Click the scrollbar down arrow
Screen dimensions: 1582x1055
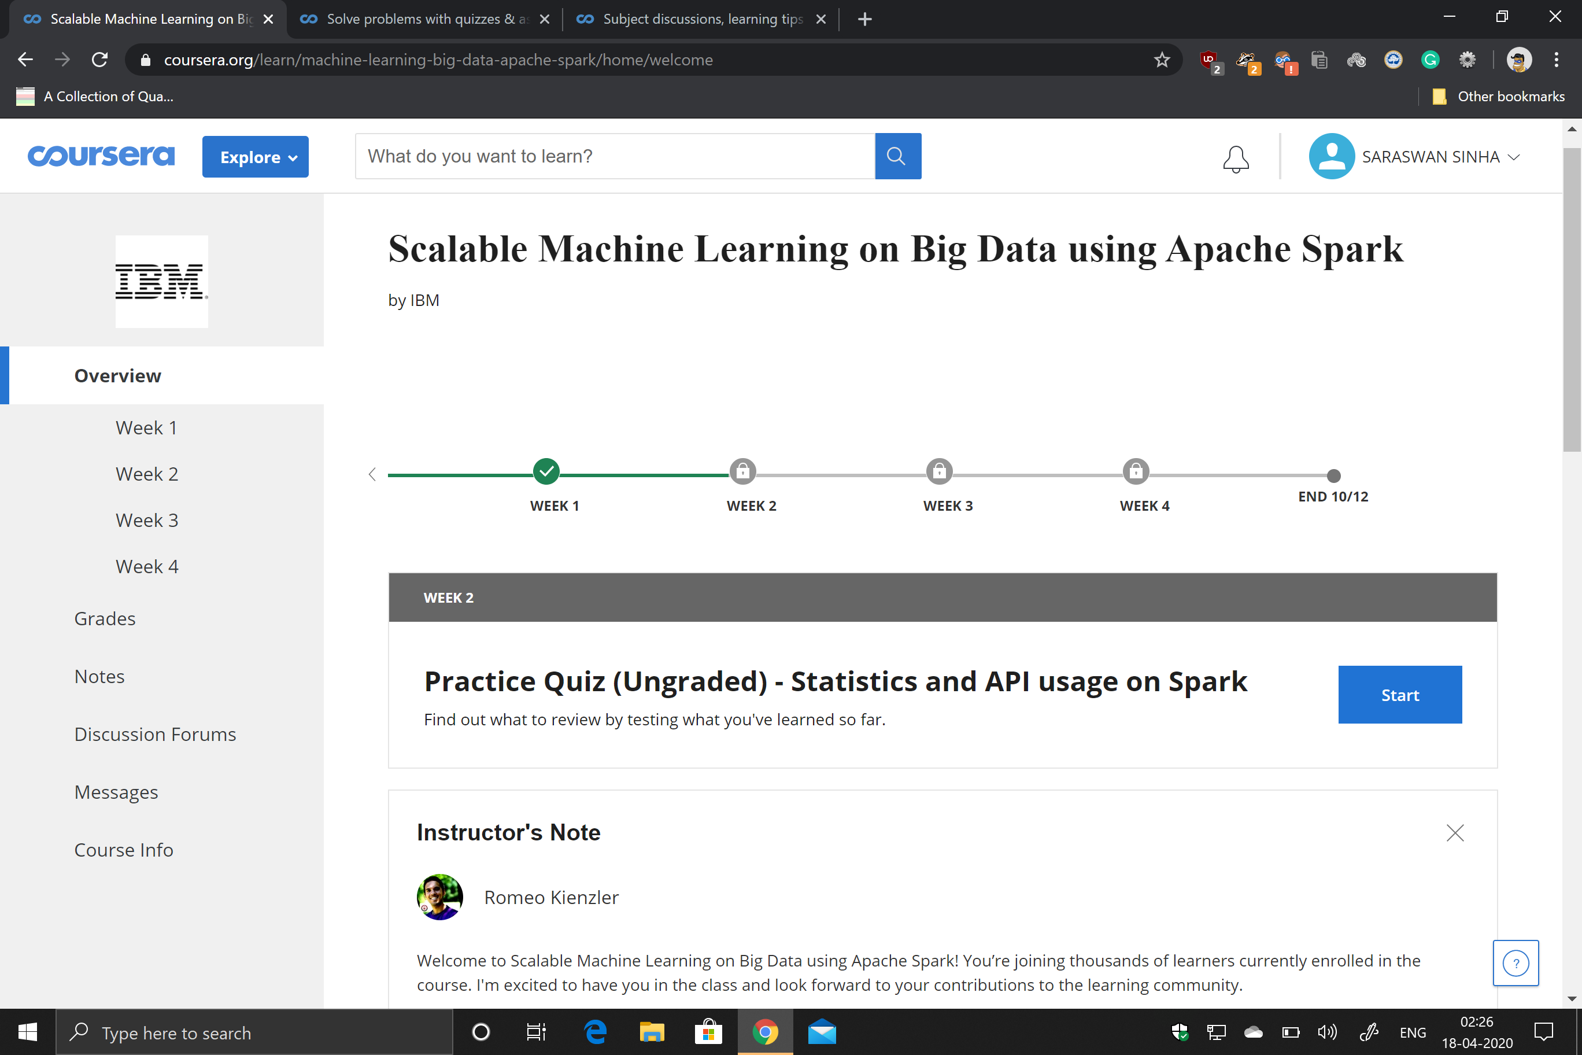click(x=1571, y=998)
